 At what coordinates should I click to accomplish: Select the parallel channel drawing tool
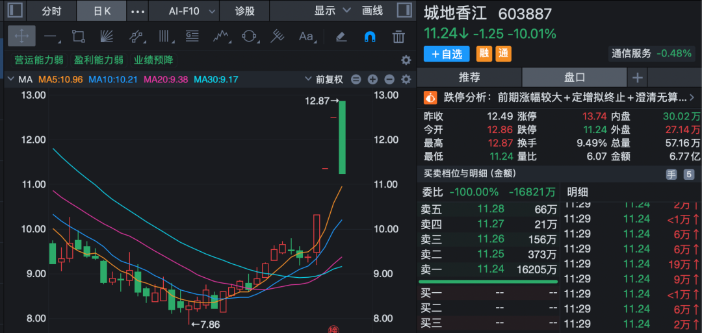(x=136, y=36)
